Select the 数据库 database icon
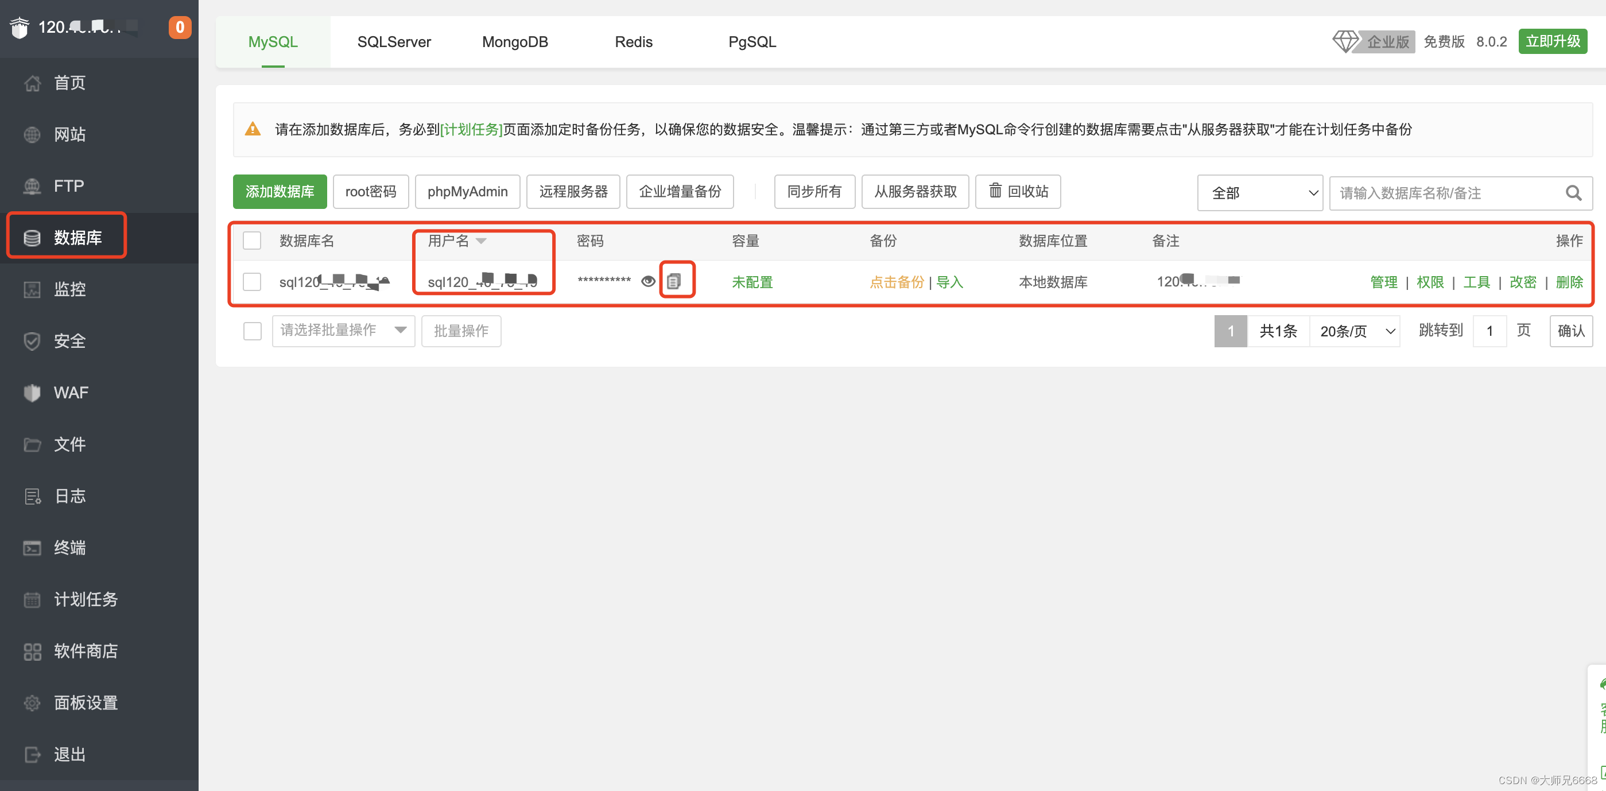Viewport: 1606px width, 791px height. [x=32, y=238]
